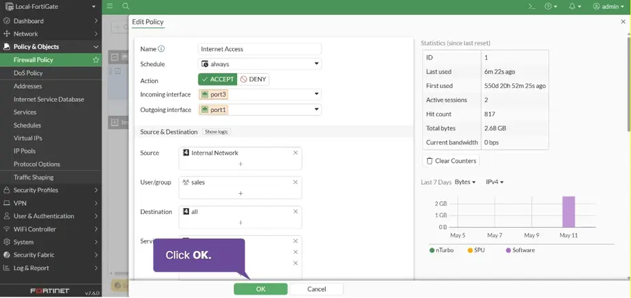The width and height of the screenshot is (631, 298).
Task: Click the port1 interface tag
Action: coord(214,110)
